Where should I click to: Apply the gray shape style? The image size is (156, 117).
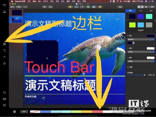[149, 25]
